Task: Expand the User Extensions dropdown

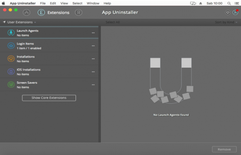Action: (20, 22)
